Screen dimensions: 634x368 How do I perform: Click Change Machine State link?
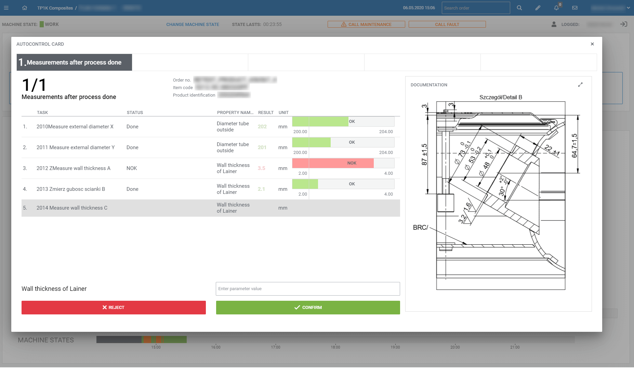193,25
